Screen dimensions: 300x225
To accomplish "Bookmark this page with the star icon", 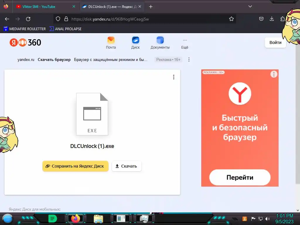I will [x=231, y=19].
